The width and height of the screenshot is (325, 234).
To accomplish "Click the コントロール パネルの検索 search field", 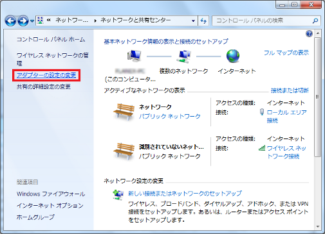I will (x=263, y=21).
